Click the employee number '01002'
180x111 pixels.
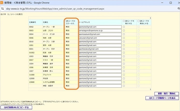(x=32, y=53)
